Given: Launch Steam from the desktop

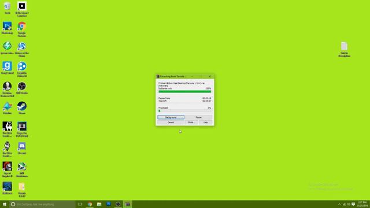Looking at the screenshot, I should pyautogui.click(x=22, y=108).
